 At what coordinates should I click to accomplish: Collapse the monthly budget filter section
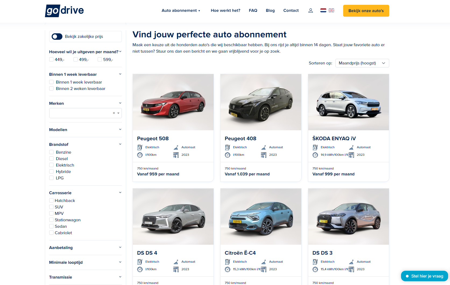pyautogui.click(x=85, y=52)
